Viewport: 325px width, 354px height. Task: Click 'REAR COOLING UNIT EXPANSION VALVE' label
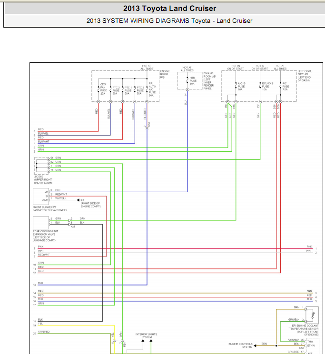click(45, 236)
